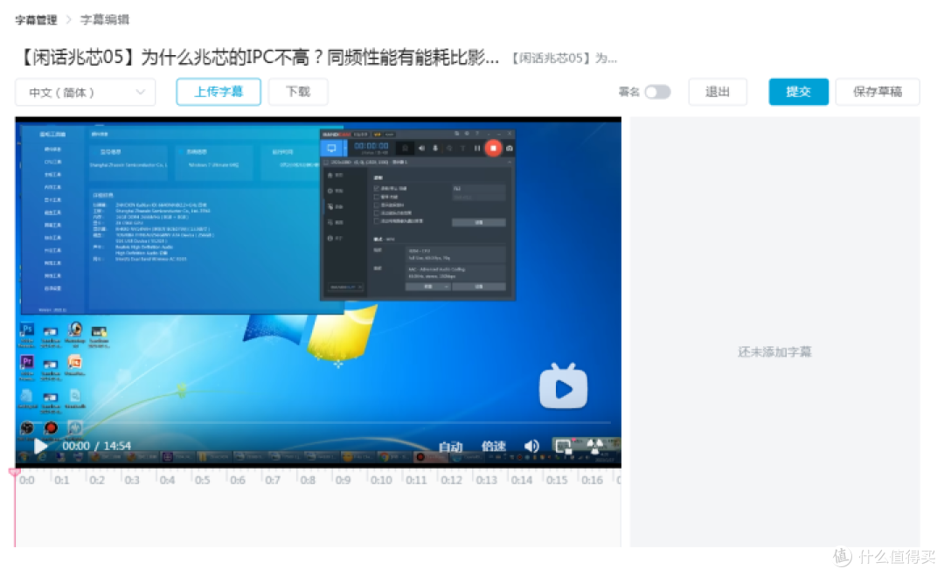Image resolution: width=944 pixels, height=576 pixels.
Task: Click the 字幕编辑 breadcrumb item
Action: click(105, 20)
